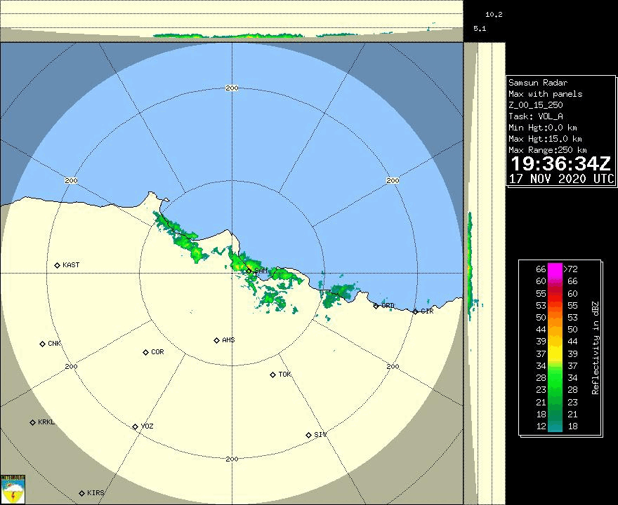
Task: Select the GIR station diamond marker
Action: pos(416,311)
